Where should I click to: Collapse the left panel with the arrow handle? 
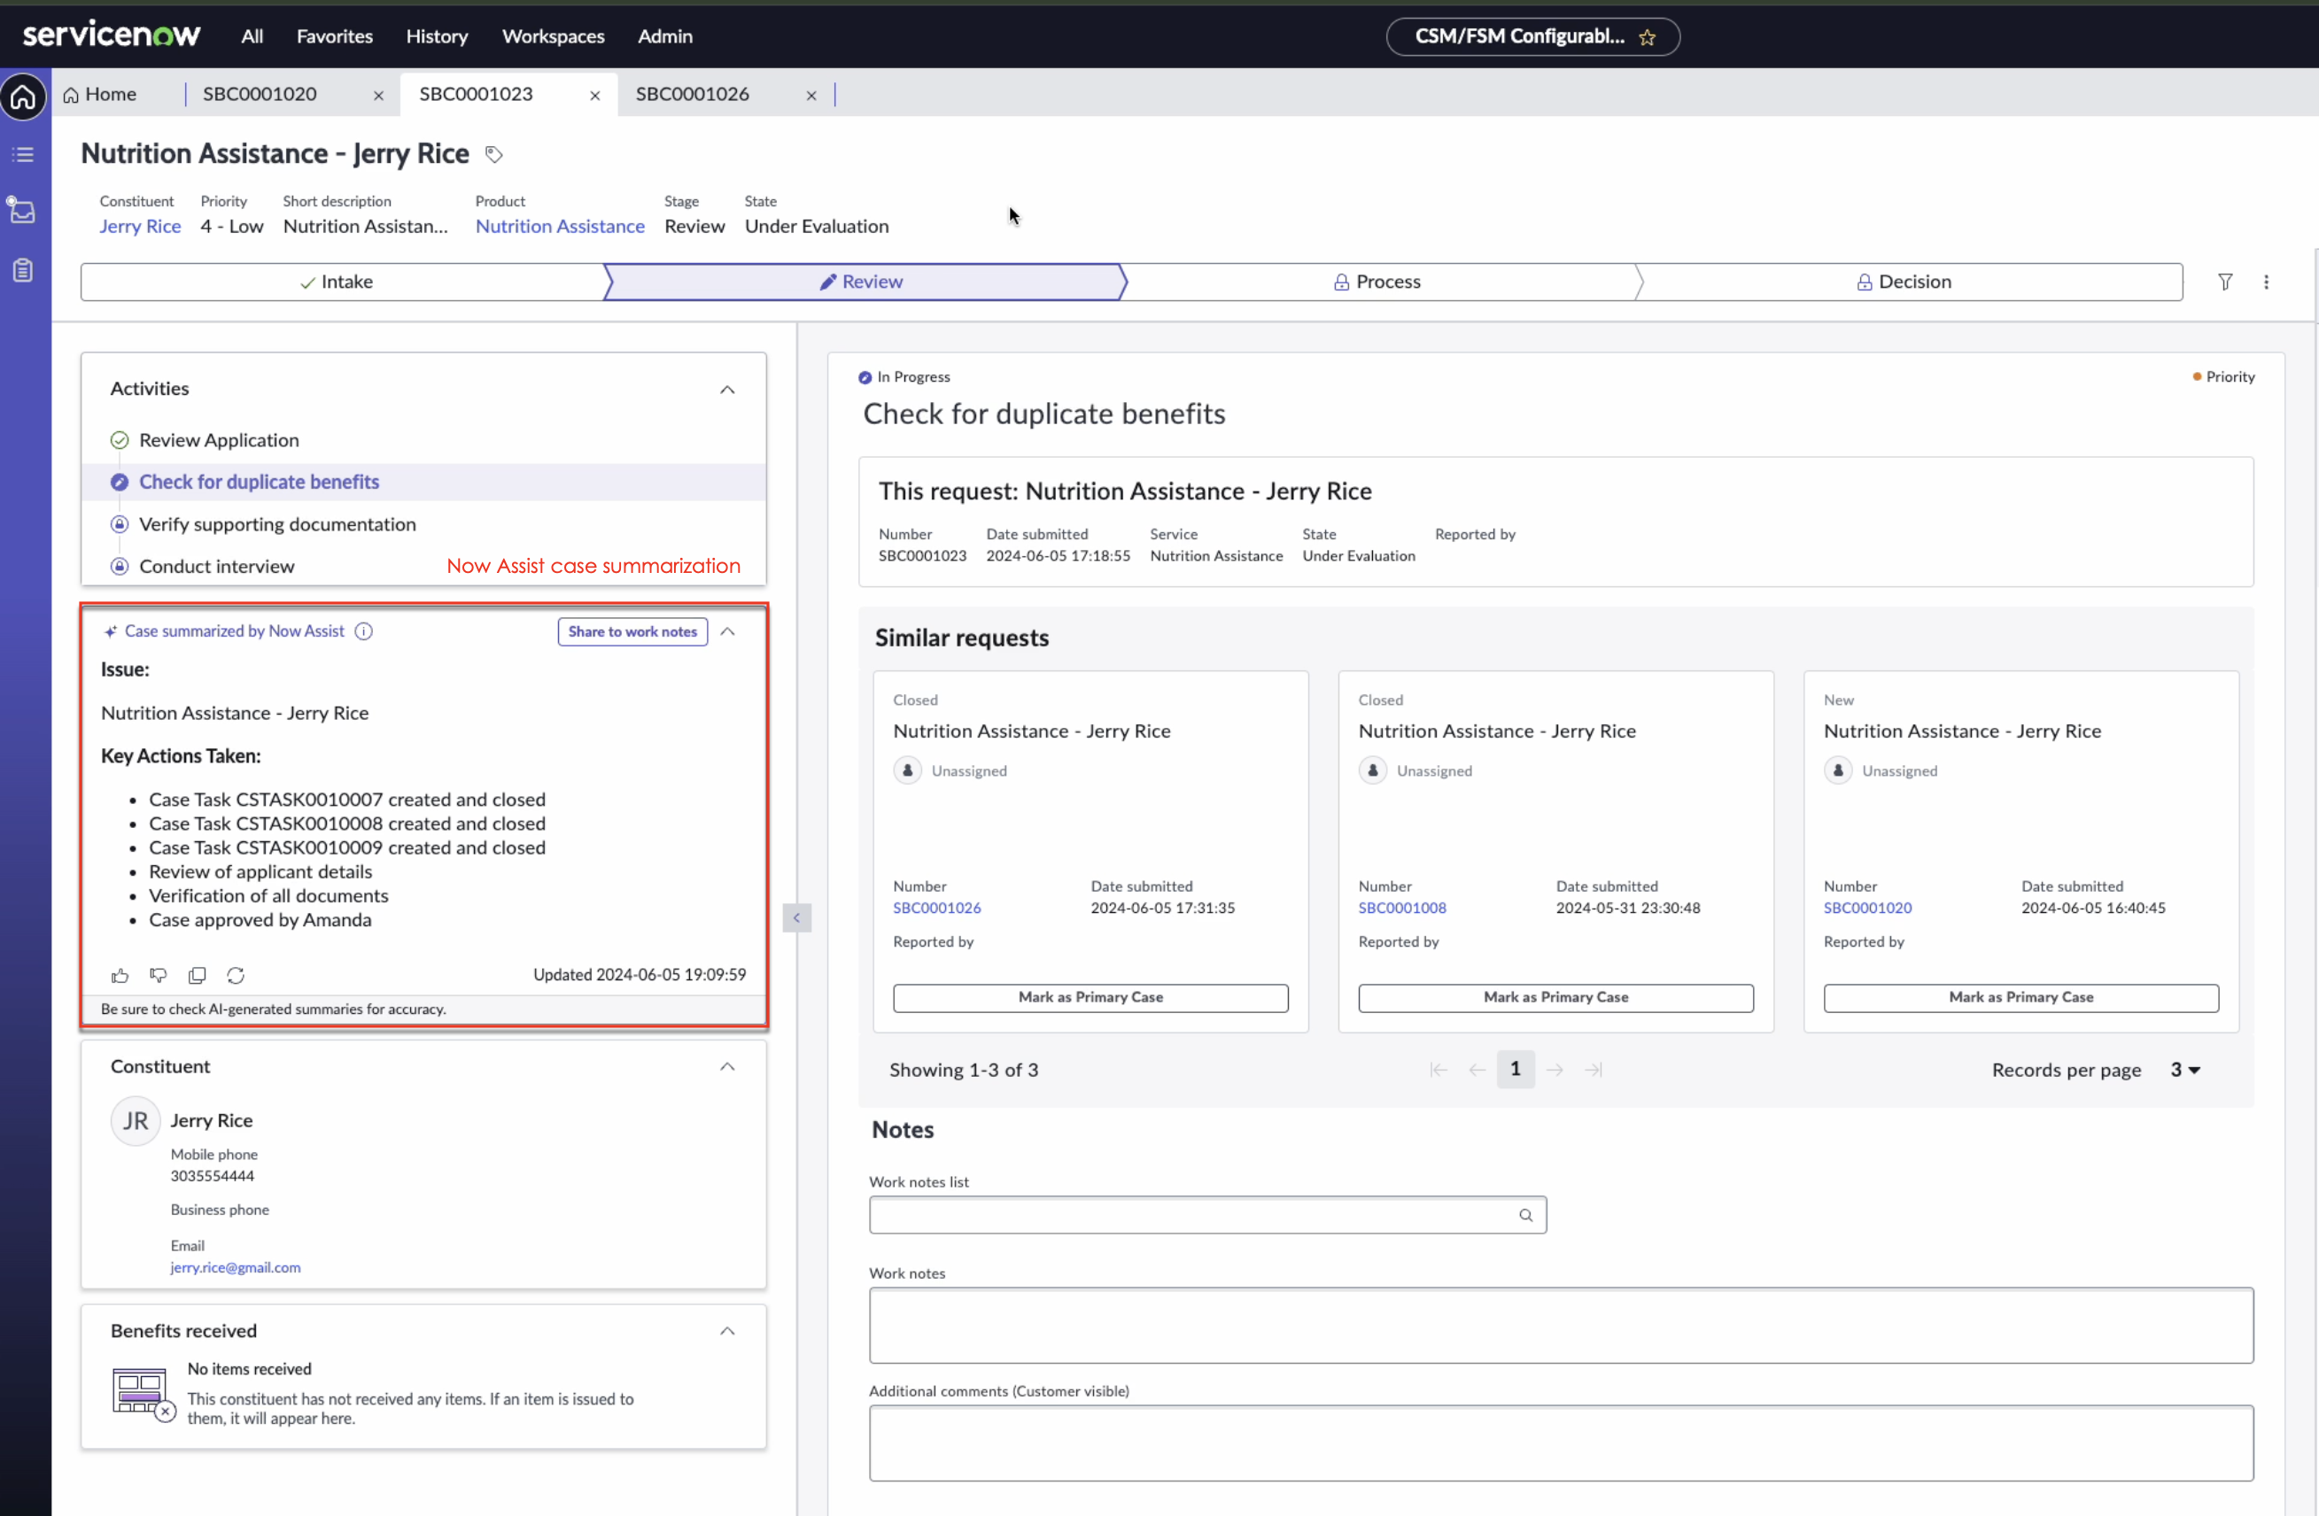click(x=796, y=917)
